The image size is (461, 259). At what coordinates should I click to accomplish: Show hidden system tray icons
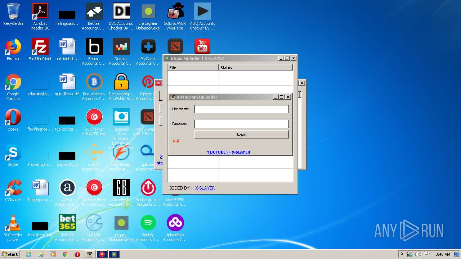402,254
